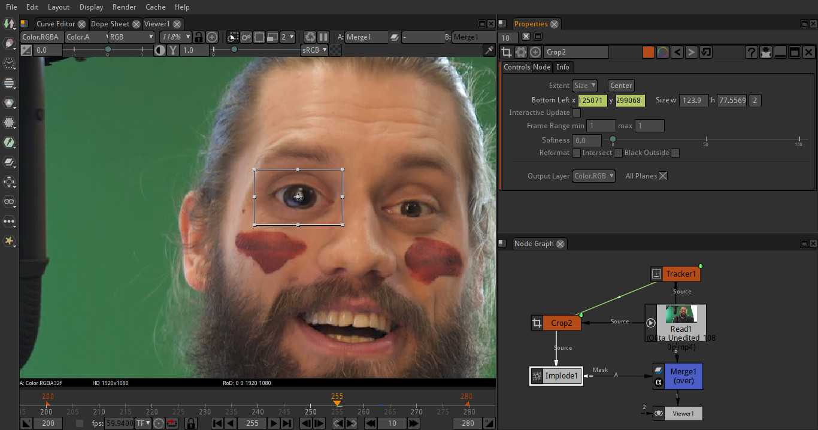Toggle timeline frame range lock
This screenshot has height=430, width=818.
(190, 423)
